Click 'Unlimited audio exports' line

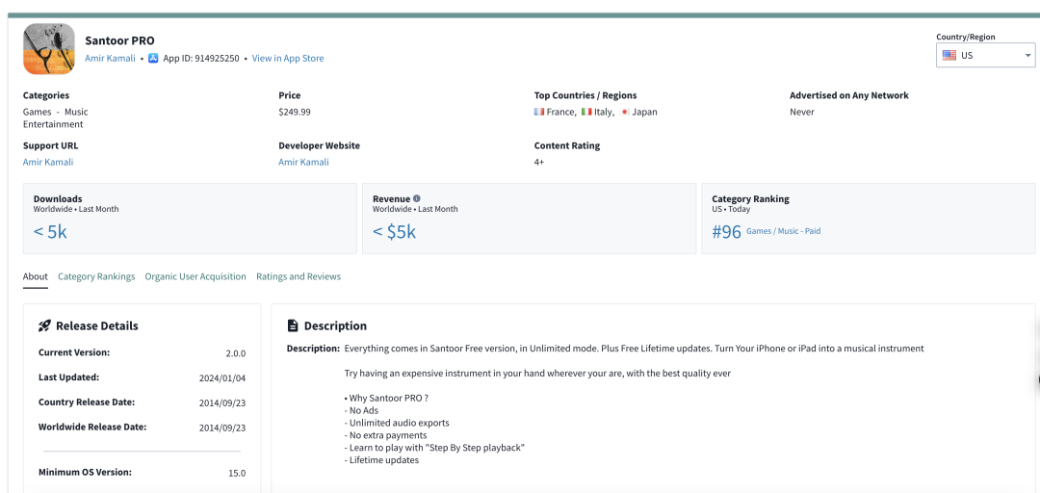397,423
